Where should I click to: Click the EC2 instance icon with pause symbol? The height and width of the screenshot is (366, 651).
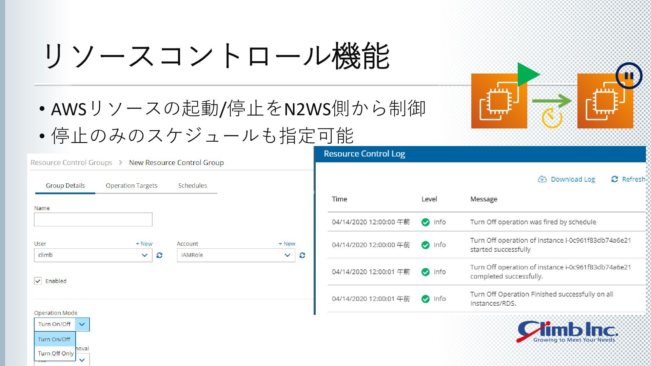pyautogui.click(x=605, y=101)
